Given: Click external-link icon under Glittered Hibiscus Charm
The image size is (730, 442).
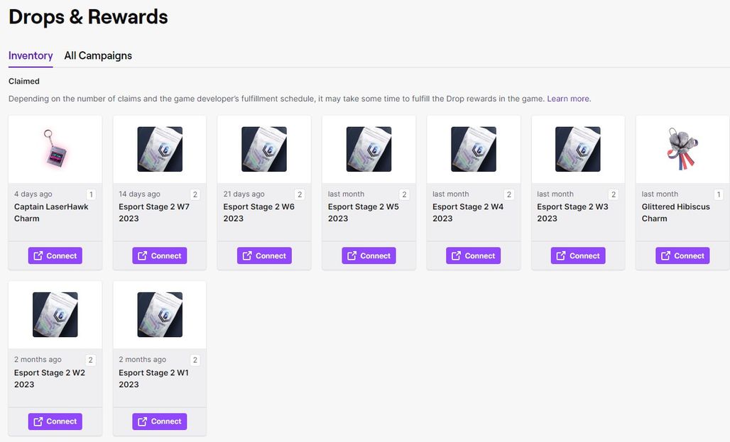Looking at the screenshot, I should (x=666, y=255).
